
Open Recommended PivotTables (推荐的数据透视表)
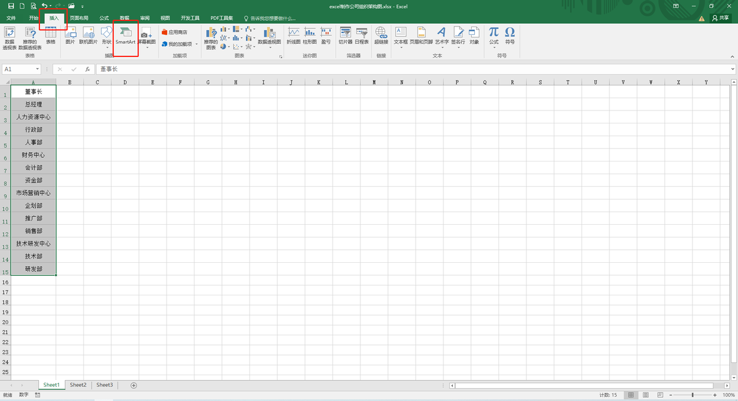point(30,38)
